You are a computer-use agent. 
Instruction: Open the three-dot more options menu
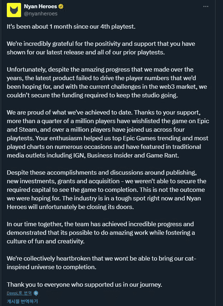click(205, 7)
